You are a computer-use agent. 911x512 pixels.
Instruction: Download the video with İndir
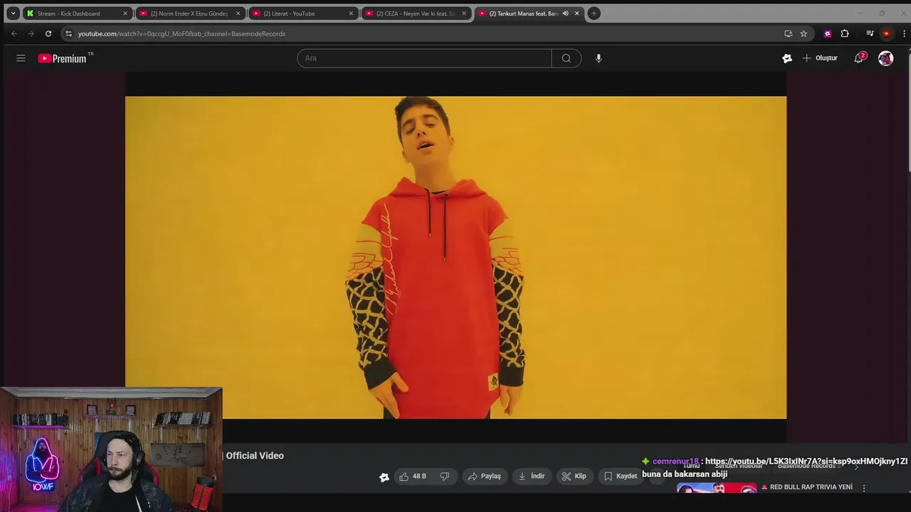532,476
